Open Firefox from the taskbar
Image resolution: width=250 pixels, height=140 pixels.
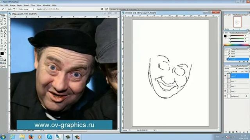pyautogui.click(x=31, y=137)
